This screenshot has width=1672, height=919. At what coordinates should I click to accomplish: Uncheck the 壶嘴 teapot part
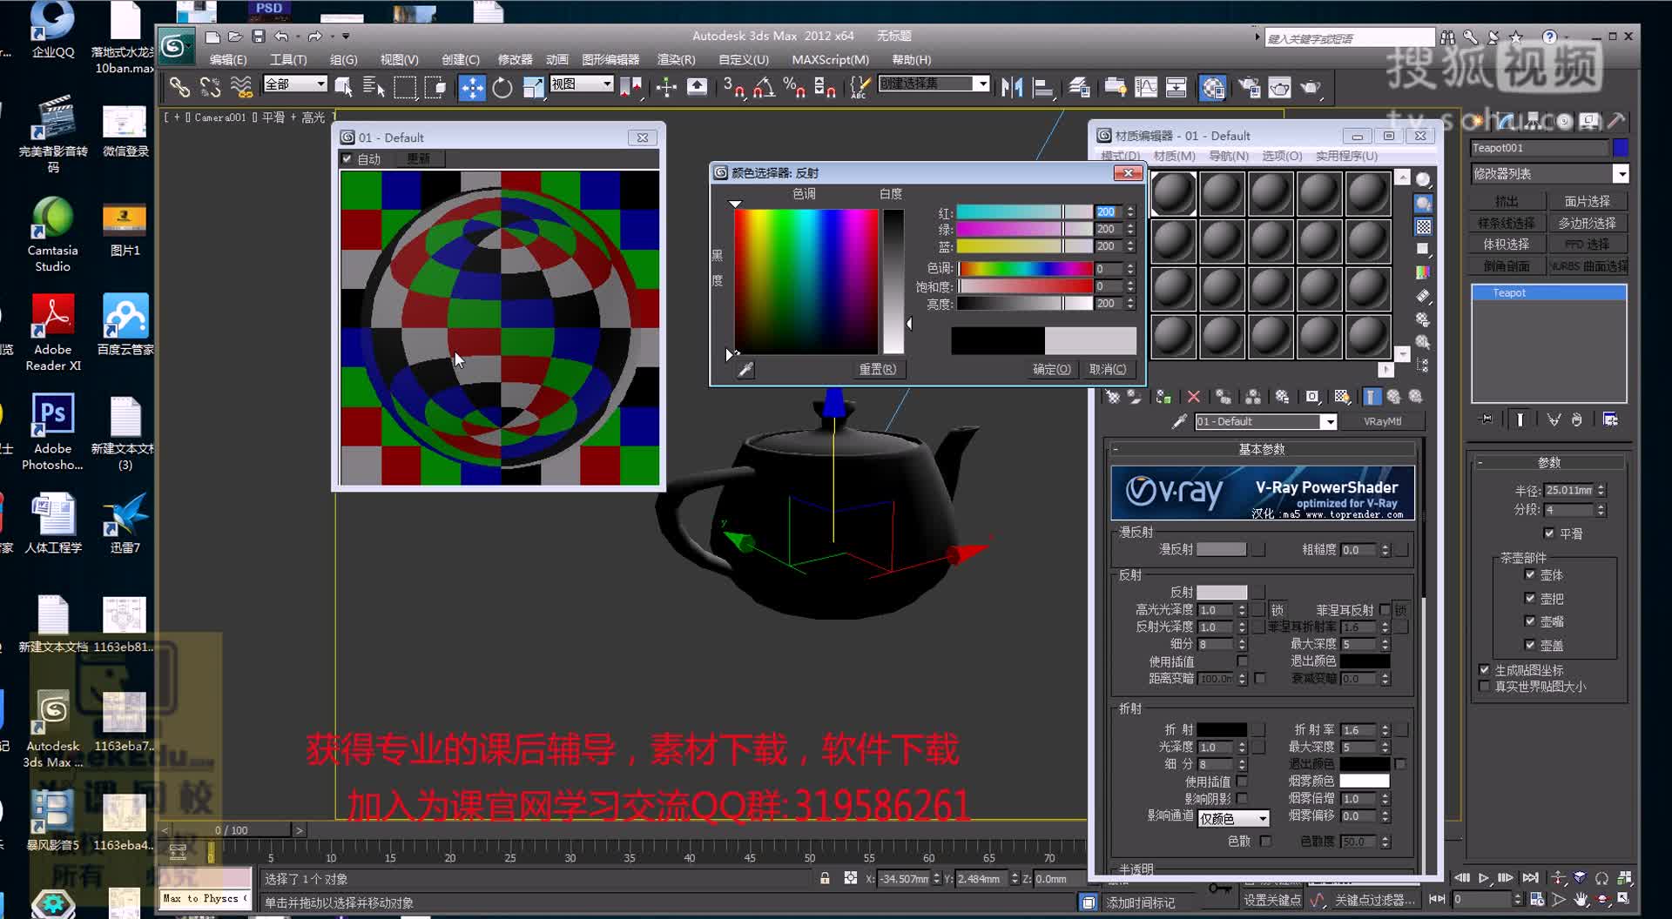(1530, 620)
